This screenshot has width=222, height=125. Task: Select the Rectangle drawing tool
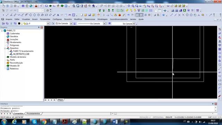pos(46,15)
